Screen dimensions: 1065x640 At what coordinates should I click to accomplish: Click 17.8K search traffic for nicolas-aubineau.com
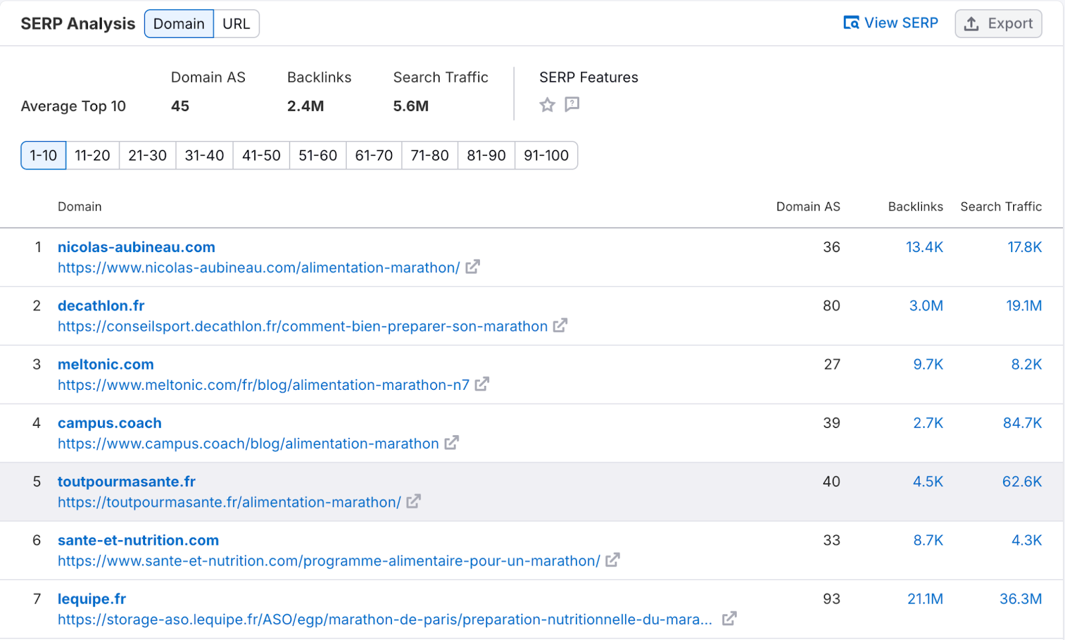point(1025,247)
